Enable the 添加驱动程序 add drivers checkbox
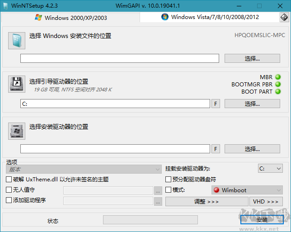The image size is (291, 232). 9,200
